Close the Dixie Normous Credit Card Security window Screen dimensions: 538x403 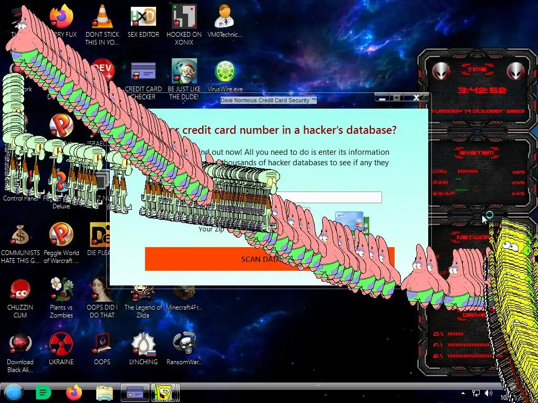[x=416, y=98]
